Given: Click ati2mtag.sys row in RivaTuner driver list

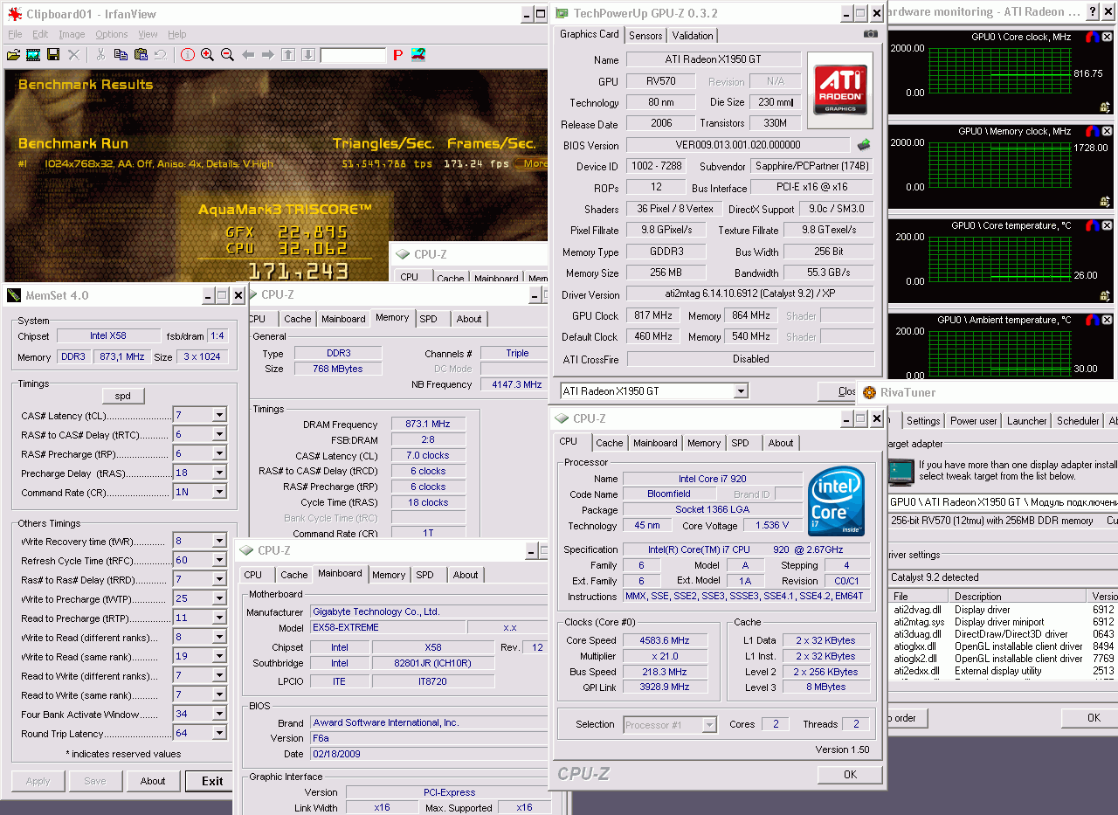Looking at the screenshot, I should click(1003, 622).
